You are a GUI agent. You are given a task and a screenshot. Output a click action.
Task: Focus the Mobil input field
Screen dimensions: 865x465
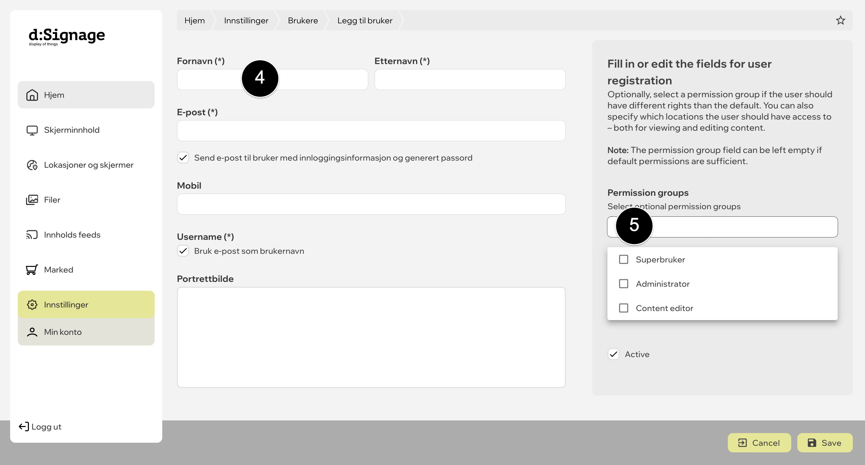371,204
